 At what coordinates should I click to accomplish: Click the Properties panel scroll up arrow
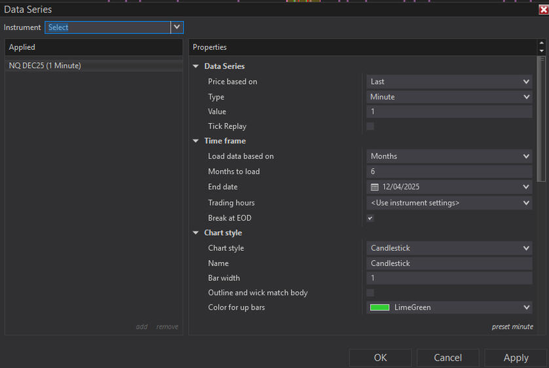[x=541, y=44]
